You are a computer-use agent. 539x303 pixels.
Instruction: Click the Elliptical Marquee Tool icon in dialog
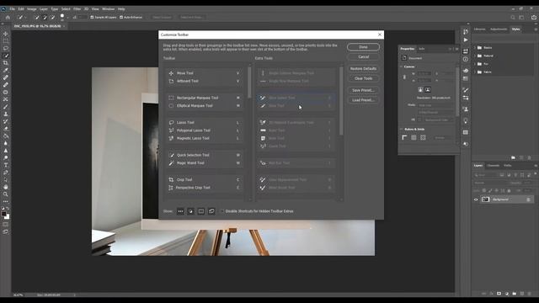171,106
